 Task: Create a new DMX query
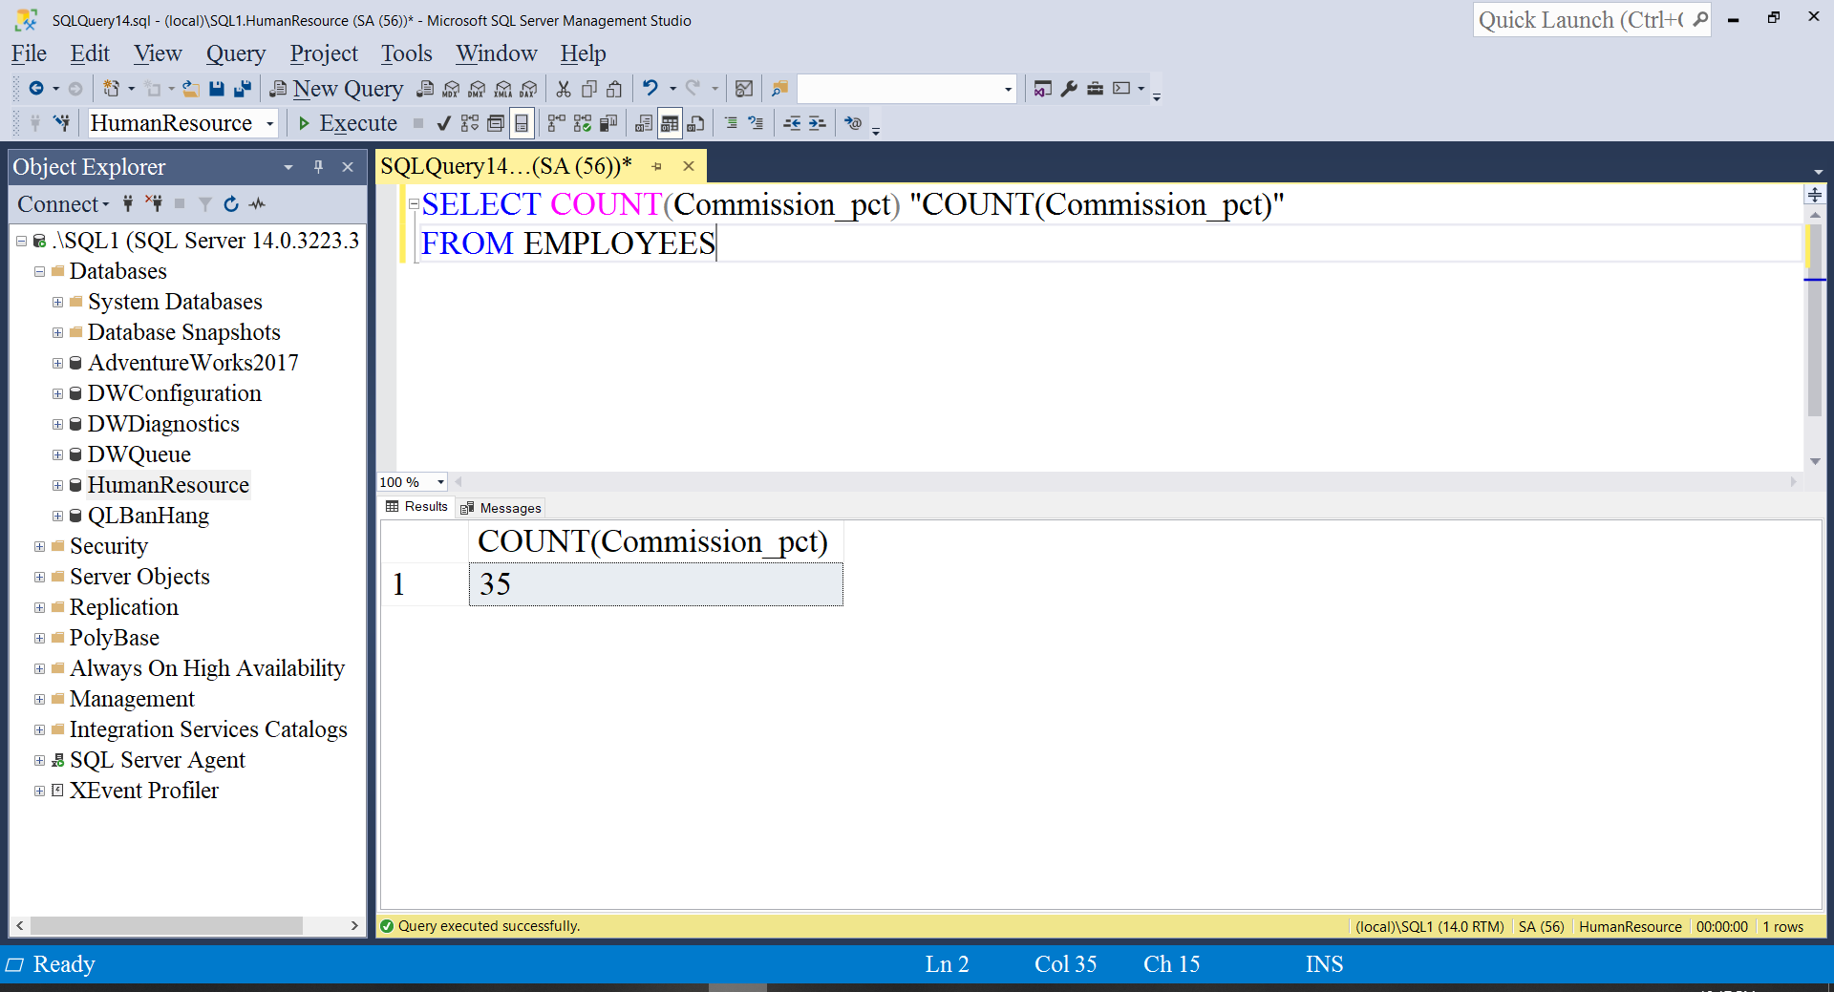pyautogui.click(x=477, y=89)
